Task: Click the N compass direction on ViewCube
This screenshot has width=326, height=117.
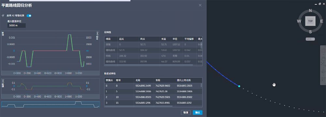Action: click(x=310, y=11)
